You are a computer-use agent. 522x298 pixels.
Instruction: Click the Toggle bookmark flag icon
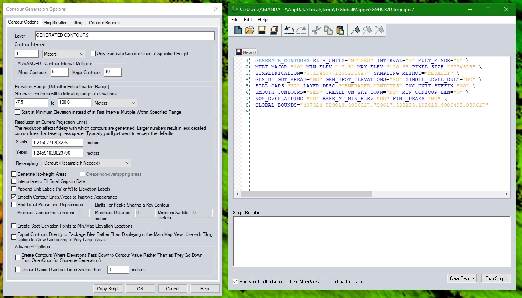355,30
